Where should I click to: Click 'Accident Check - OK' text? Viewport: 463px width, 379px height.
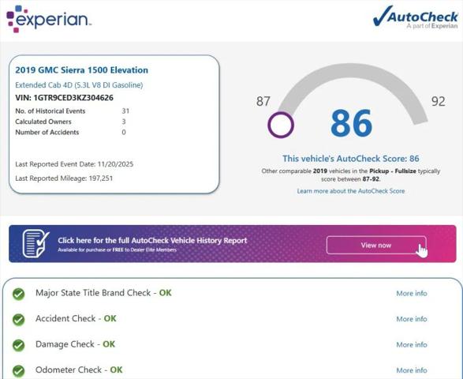click(76, 319)
